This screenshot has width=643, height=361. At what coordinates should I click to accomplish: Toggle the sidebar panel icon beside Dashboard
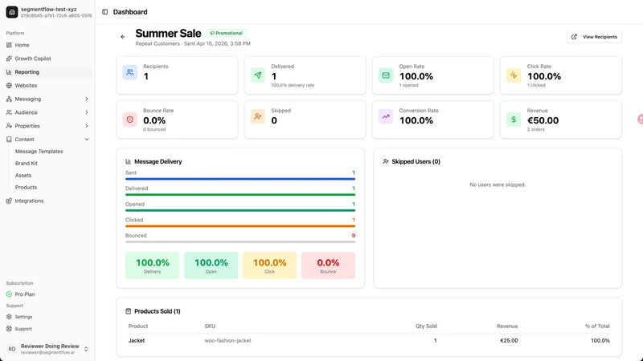[105, 12]
